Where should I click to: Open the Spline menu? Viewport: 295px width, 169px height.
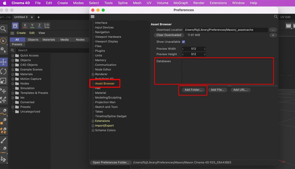pos(123,3)
